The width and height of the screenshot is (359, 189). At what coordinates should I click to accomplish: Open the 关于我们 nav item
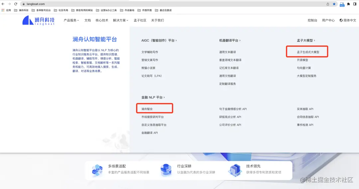click(158, 20)
